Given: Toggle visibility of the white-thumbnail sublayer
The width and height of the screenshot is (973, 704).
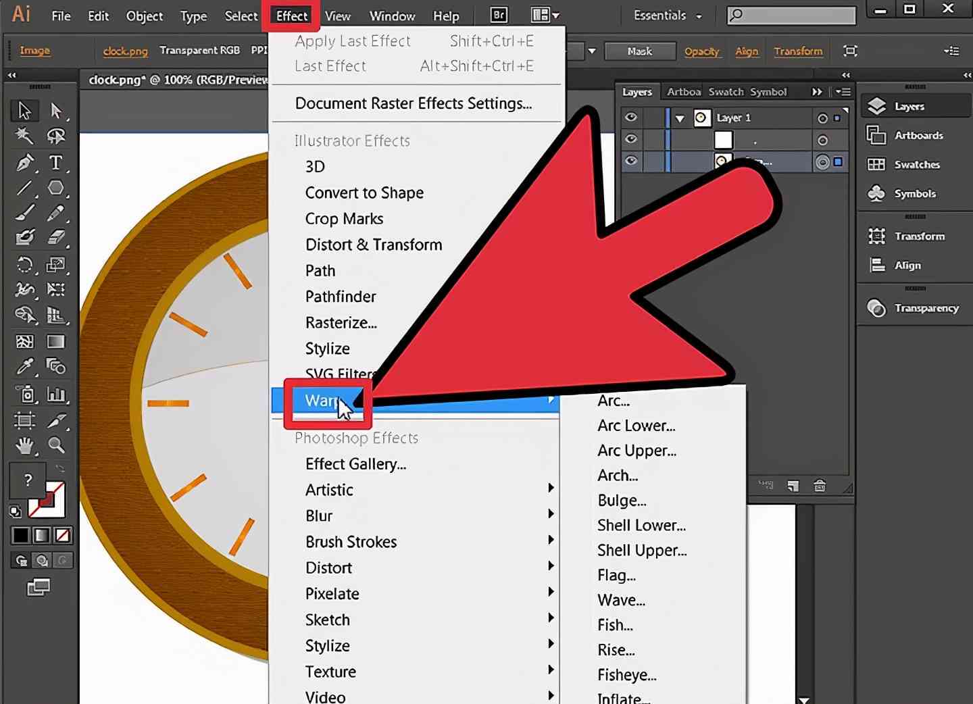Looking at the screenshot, I should point(631,139).
